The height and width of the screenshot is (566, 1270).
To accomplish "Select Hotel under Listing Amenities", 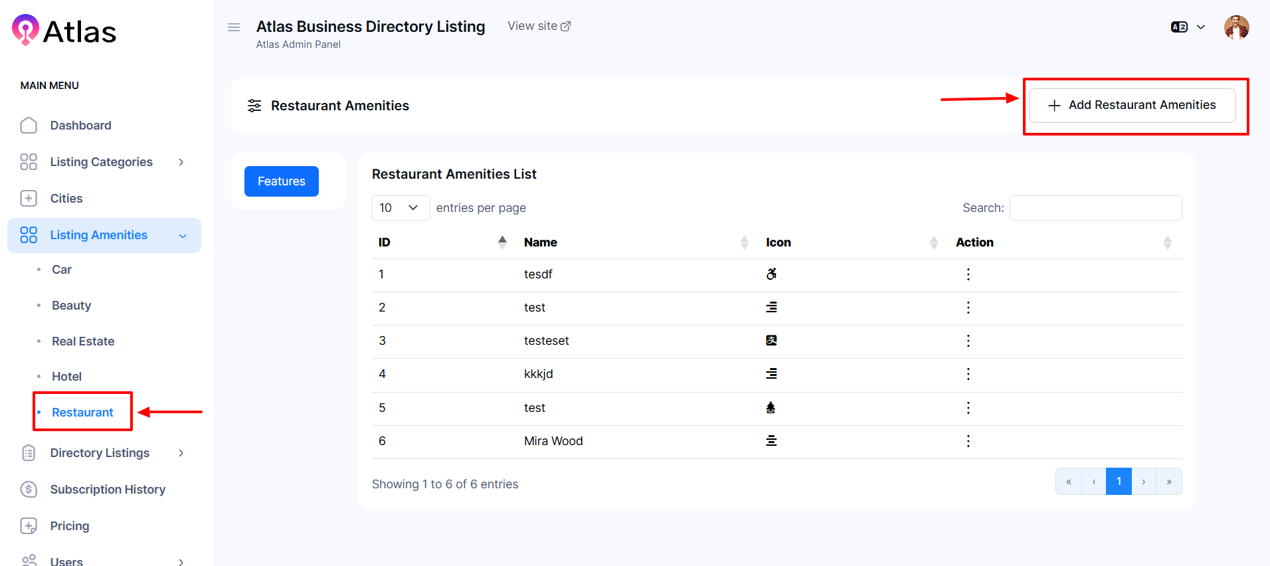I will [x=66, y=377].
